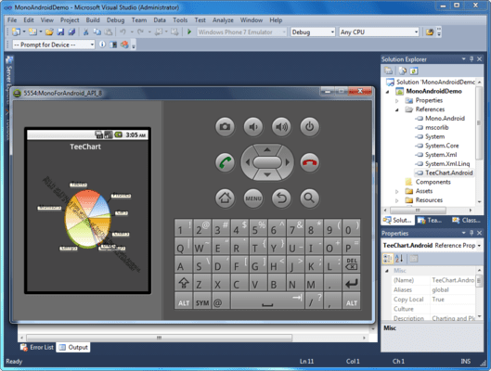Click the horizontal scrollbar below the editor
Viewport: 491px width, 371px height.
[159, 338]
